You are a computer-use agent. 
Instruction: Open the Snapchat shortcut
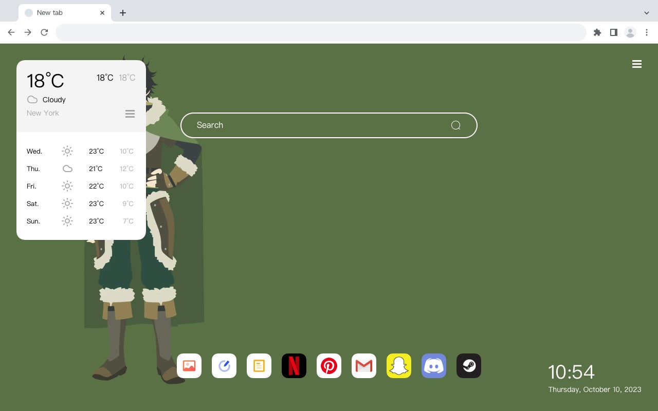399,366
